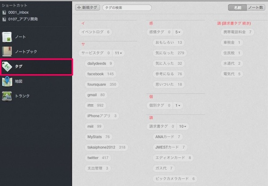
Task: Select the 水道代 tag
Action: (232, 63)
